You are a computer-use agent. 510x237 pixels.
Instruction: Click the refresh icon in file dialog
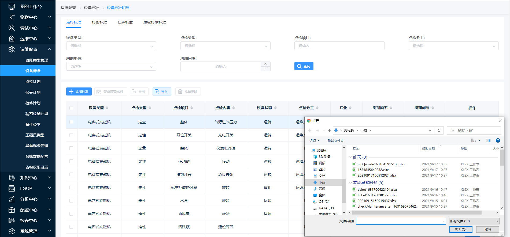[439, 131]
